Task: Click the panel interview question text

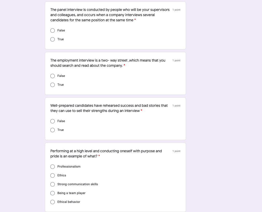Action: point(110,15)
